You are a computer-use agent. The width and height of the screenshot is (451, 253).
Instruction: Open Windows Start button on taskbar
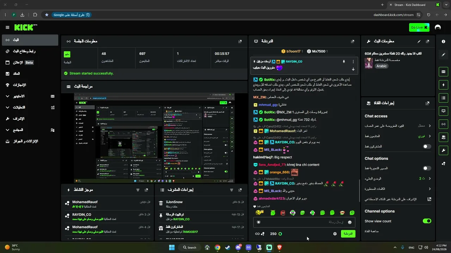[x=172, y=247]
